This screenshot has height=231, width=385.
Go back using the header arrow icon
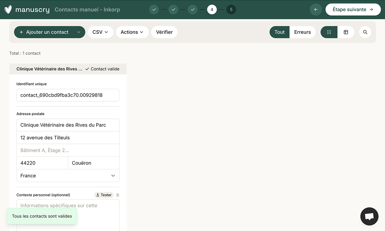316,9
